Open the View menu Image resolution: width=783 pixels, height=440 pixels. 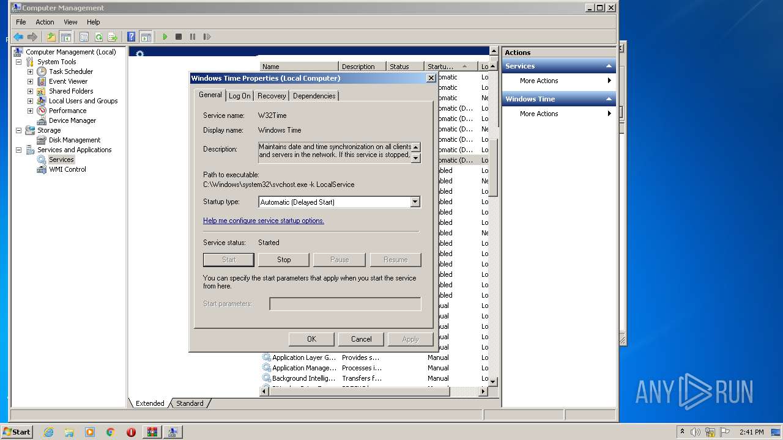pyautogui.click(x=70, y=22)
